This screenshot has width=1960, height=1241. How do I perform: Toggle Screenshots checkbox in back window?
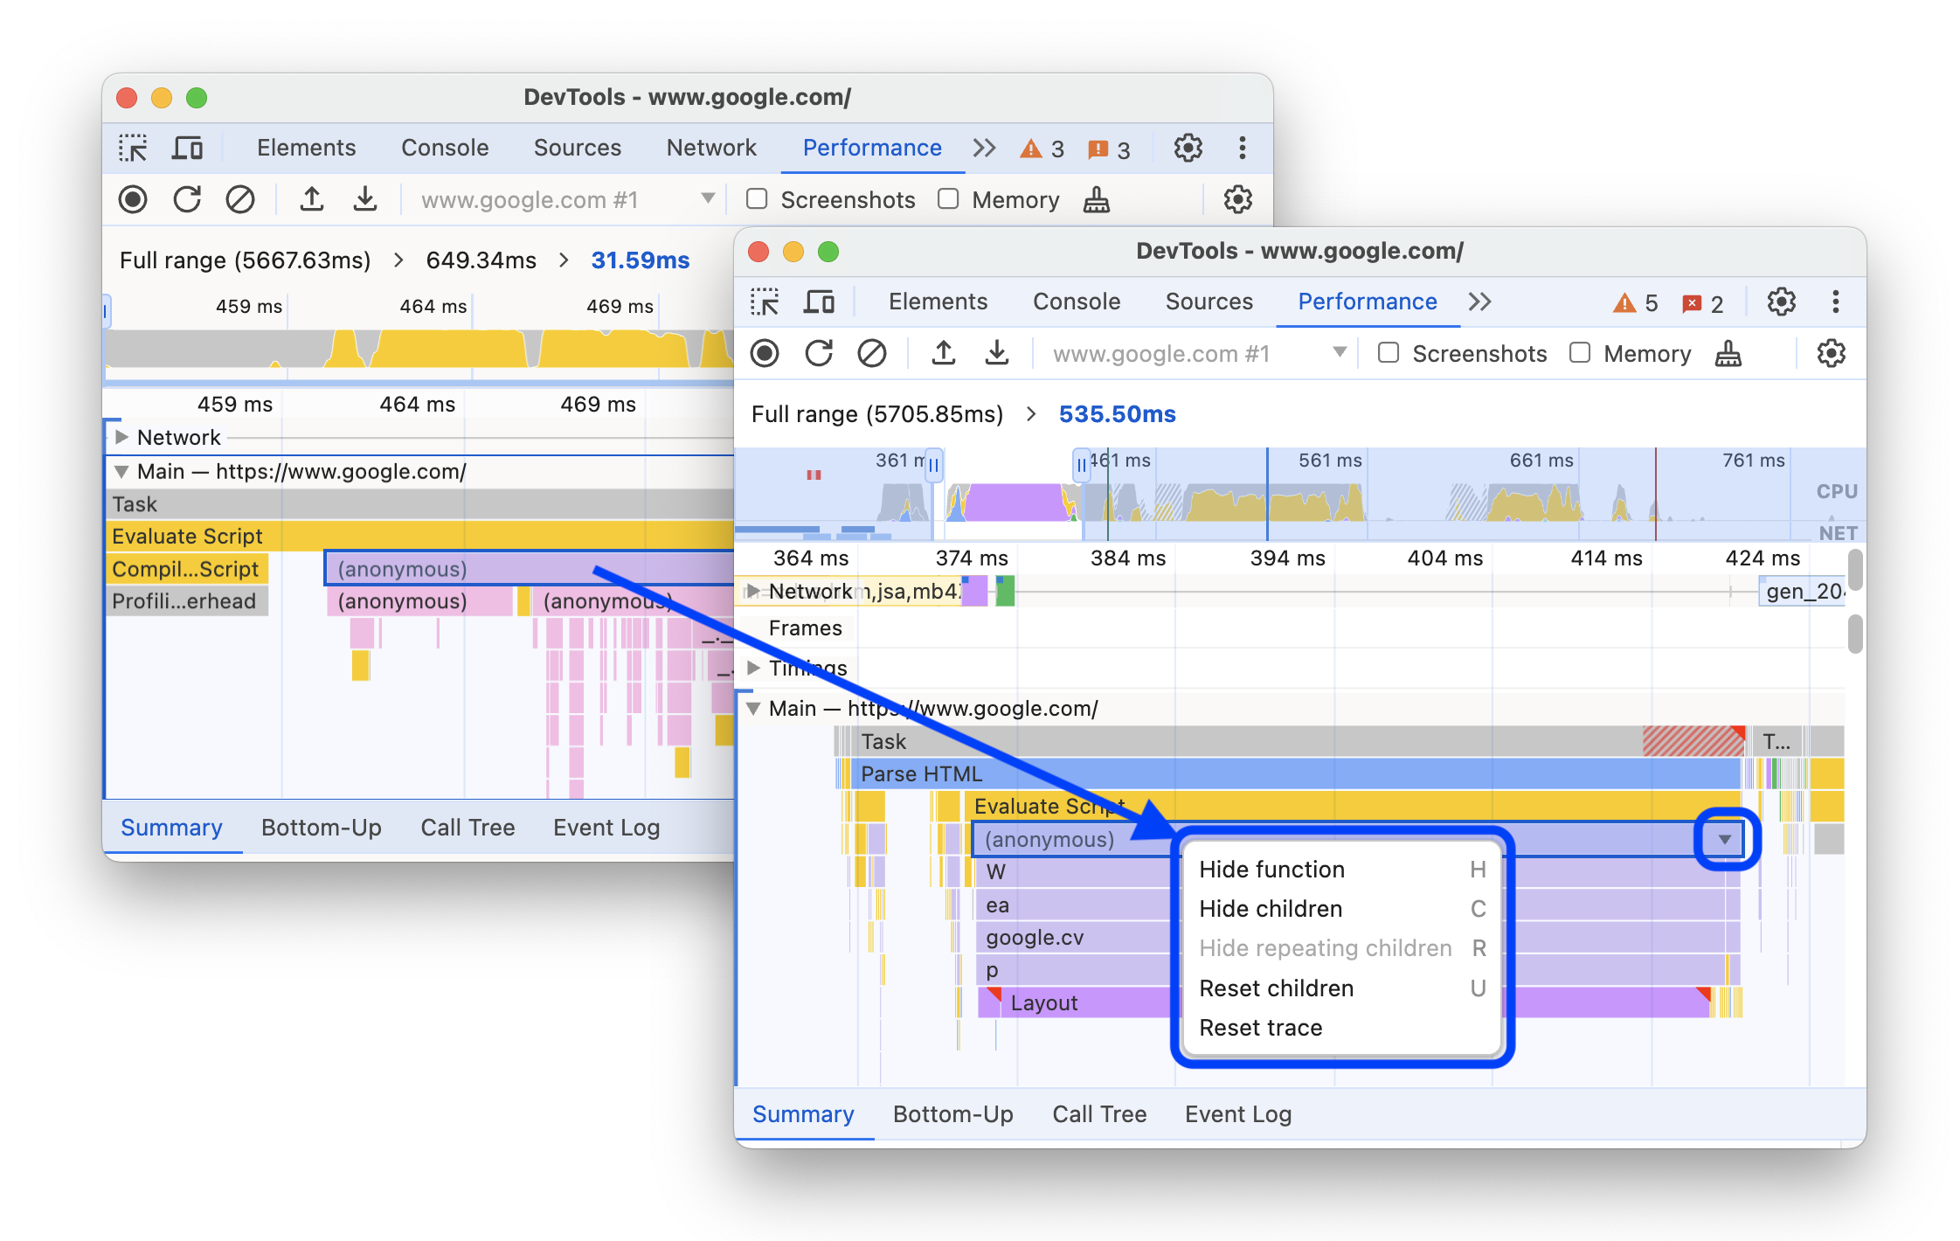[x=750, y=200]
